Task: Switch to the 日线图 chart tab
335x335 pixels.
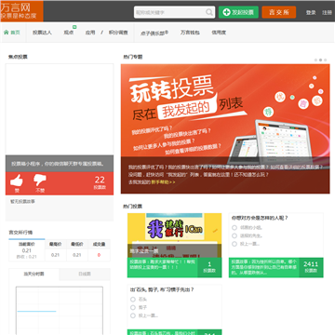Action: click(85, 275)
